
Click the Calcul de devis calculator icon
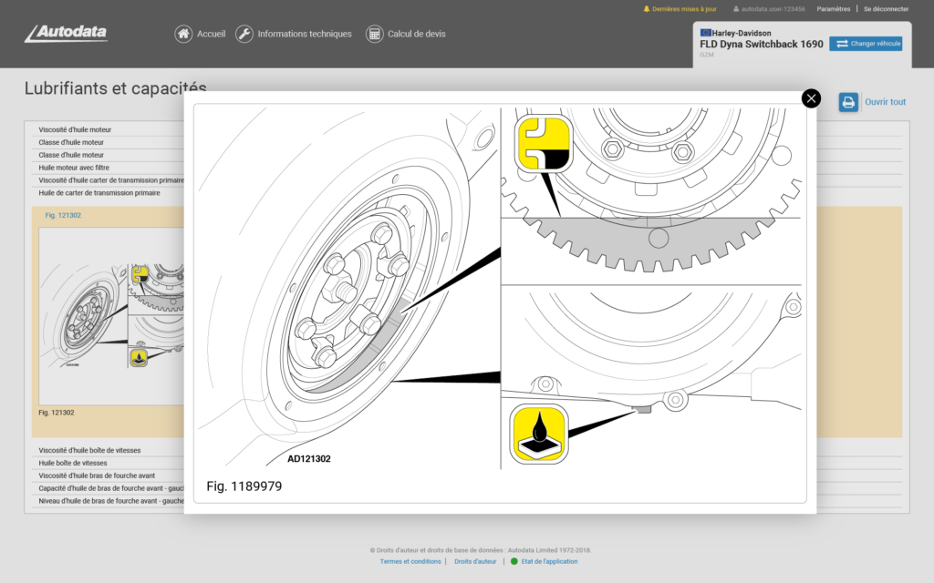[374, 34]
